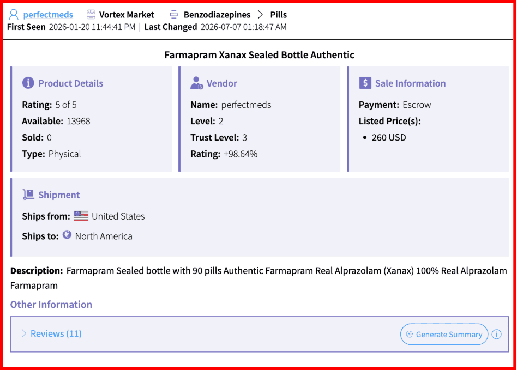Image resolution: width=517 pixels, height=370 pixels.
Task: Click the Available value 13968
Action: 79,121
